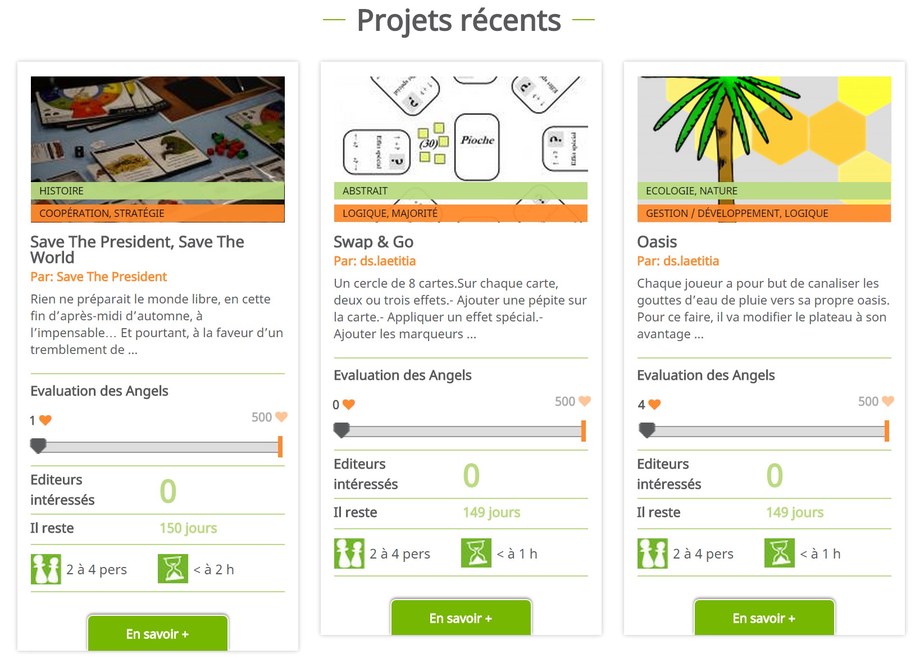This screenshot has width=915, height=658.
Task: Click the players icon on Swap & Go card
Action: click(349, 553)
